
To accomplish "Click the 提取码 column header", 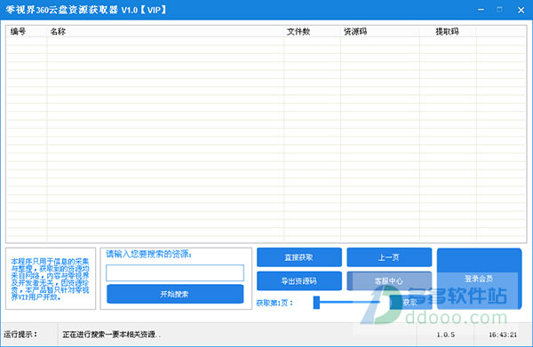I will click(x=448, y=32).
